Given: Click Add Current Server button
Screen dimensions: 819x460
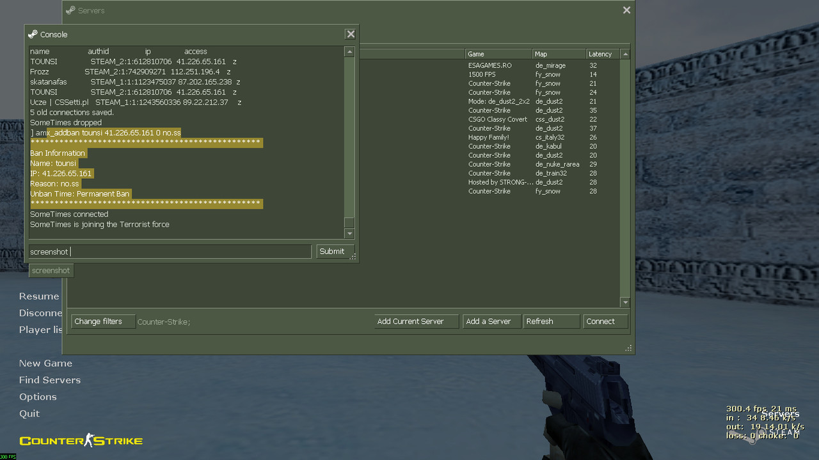Looking at the screenshot, I should pyautogui.click(x=417, y=321).
